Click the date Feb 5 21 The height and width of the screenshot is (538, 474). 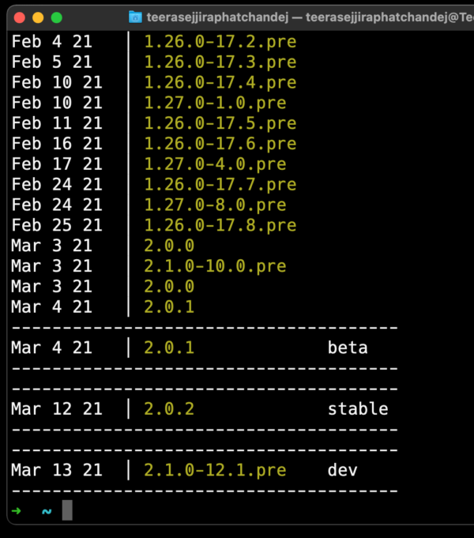[52, 62]
